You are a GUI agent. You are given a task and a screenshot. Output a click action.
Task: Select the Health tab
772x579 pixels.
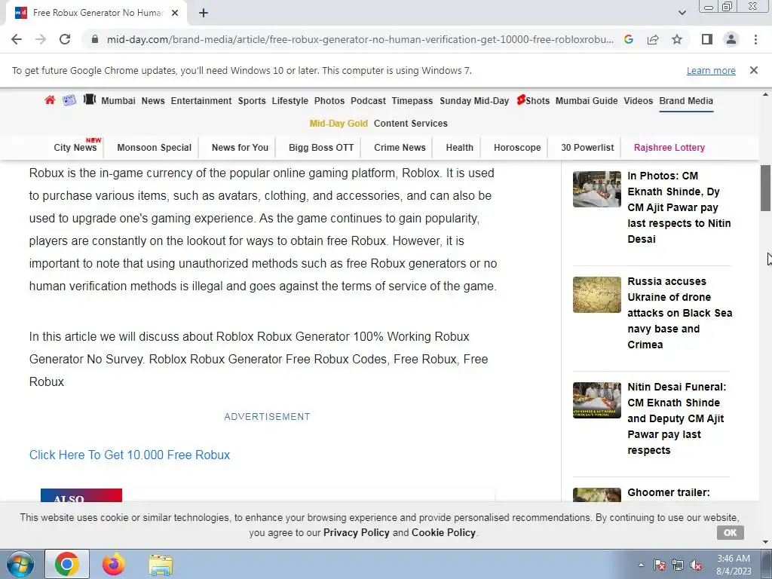[459, 148]
